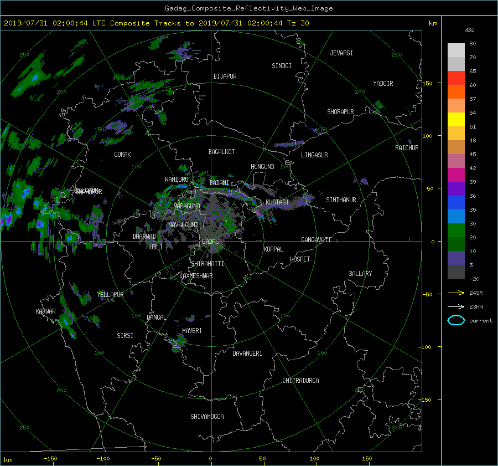Click the BIJAPUR city label
Image resolution: width=498 pixels, height=466 pixels.
click(225, 76)
